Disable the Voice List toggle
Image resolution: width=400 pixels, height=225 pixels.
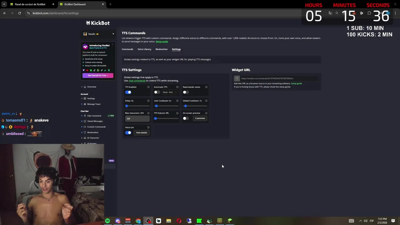click(x=128, y=132)
